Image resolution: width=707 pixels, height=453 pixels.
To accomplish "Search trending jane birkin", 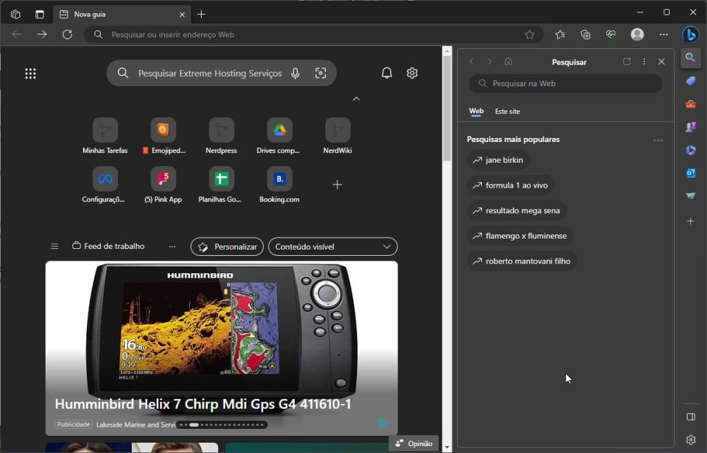I will point(498,160).
